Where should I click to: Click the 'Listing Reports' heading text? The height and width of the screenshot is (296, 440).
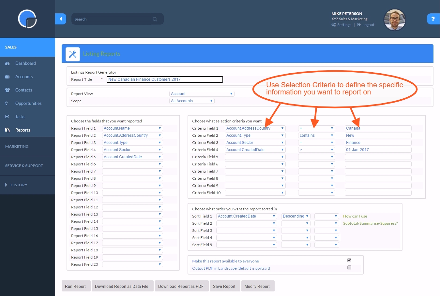click(x=101, y=54)
